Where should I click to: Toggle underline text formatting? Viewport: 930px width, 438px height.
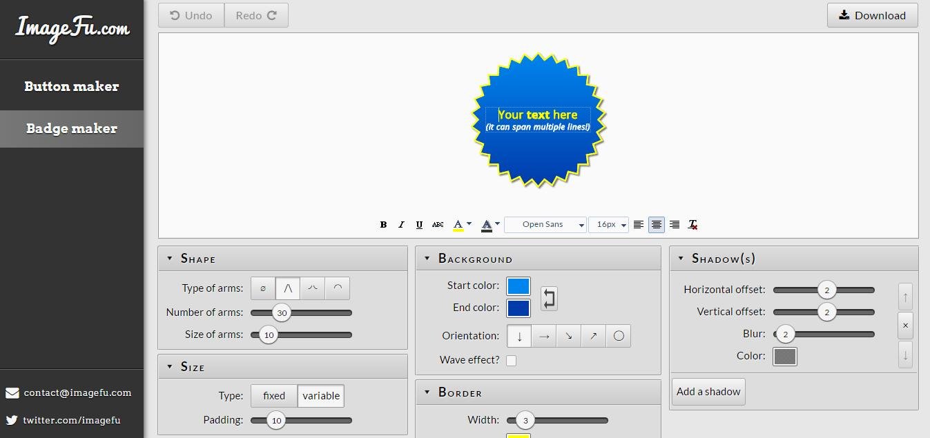pyautogui.click(x=419, y=225)
